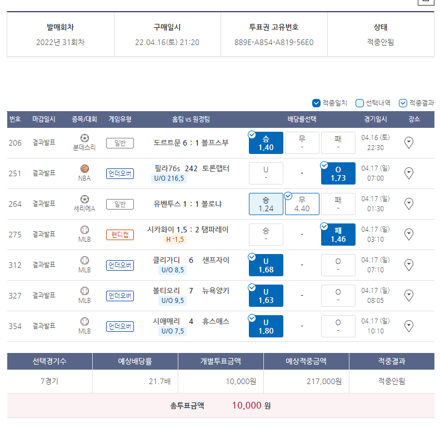This screenshot has height=428, width=440.
Task: Click the expected payout 217,000원 value
Action: point(324,381)
